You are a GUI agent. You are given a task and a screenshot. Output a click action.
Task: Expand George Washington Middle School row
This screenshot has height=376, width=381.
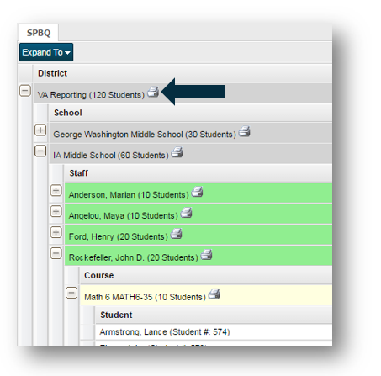click(x=40, y=130)
